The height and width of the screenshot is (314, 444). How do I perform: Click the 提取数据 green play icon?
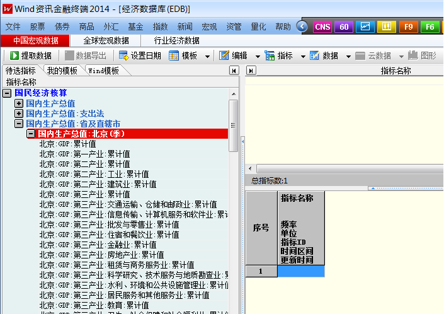tap(14, 55)
